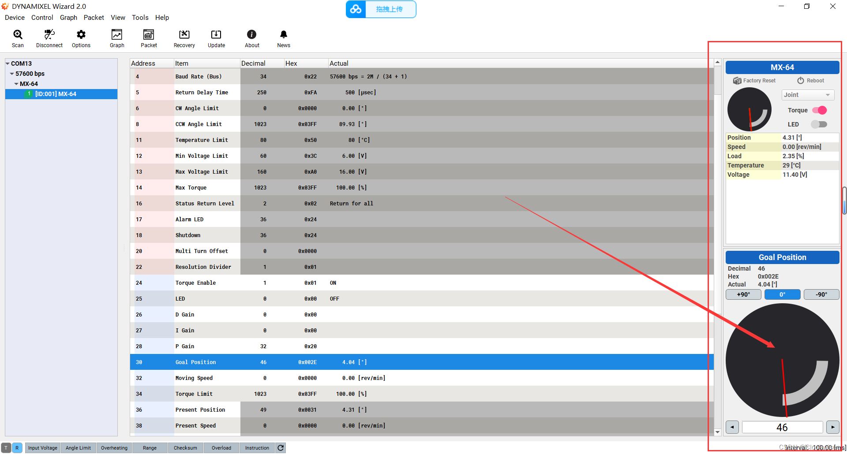Screen dimensions: 847x454
Task: Click the Range status indicator
Action: tap(150, 448)
